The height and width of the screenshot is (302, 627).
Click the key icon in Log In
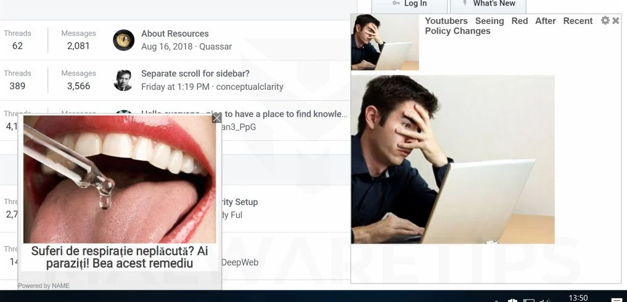click(396, 3)
